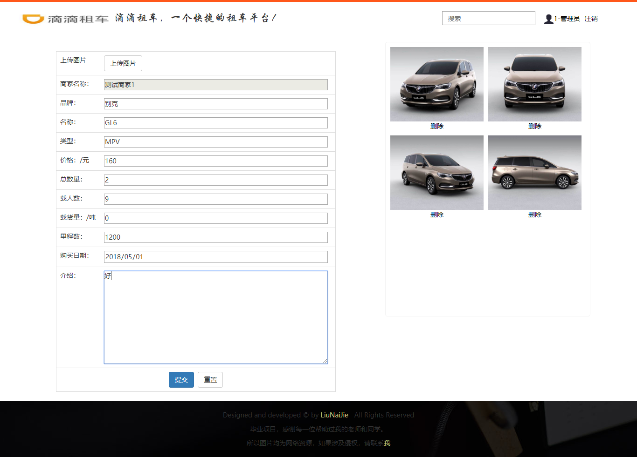Open the side profile car thumbnail
This screenshot has height=457, width=637.
535,173
